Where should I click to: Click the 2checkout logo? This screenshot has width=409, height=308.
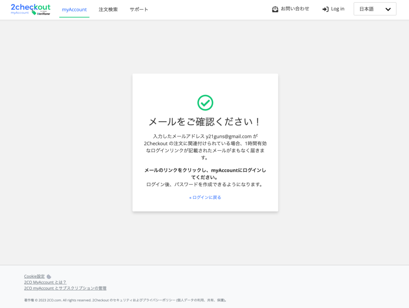[30, 9]
